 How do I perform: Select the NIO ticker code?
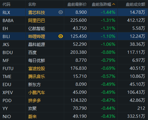tap(7, 116)
